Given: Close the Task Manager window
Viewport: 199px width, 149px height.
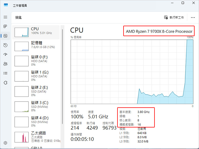Looking at the screenshot, I should coord(193,3).
